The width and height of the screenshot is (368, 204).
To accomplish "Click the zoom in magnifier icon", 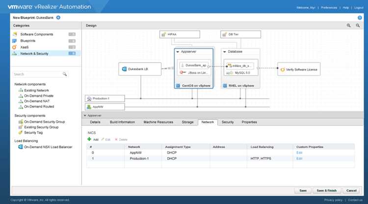I will 349,25.
